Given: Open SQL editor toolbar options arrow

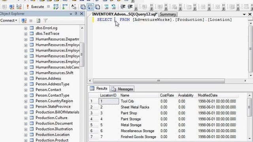Looking at the screenshot, I should tap(136, 7).
